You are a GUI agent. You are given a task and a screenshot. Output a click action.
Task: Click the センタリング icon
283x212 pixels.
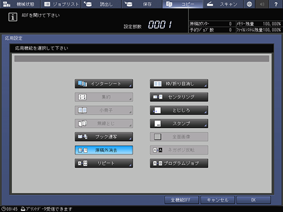coord(158,97)
